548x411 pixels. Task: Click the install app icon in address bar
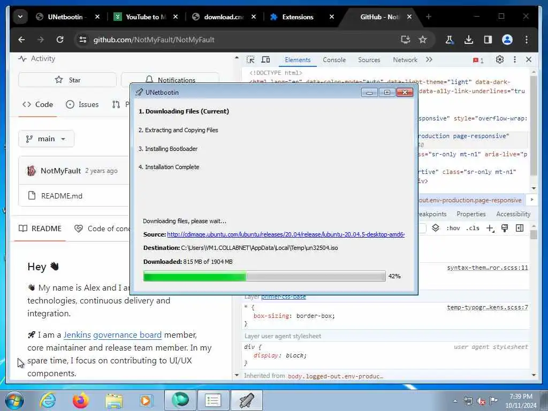tap(406, 40)
